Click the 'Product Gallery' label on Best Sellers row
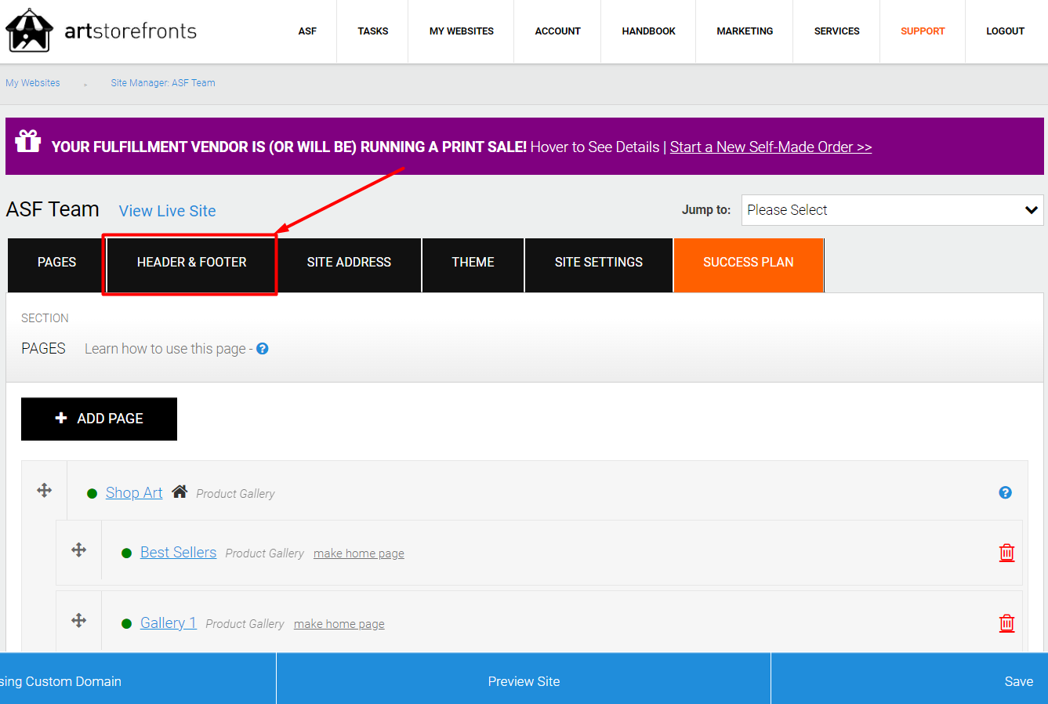The height and width of the screenshot is (704, 1048). 264,553
